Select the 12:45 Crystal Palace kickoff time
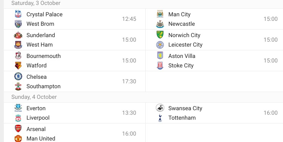This screenshot has width=283, height=142. pos(129,19)
